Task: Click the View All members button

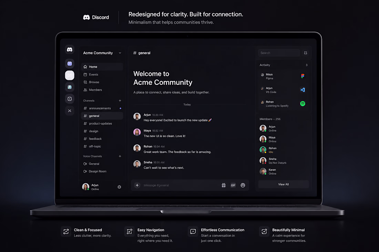Action: coord(283,184)
